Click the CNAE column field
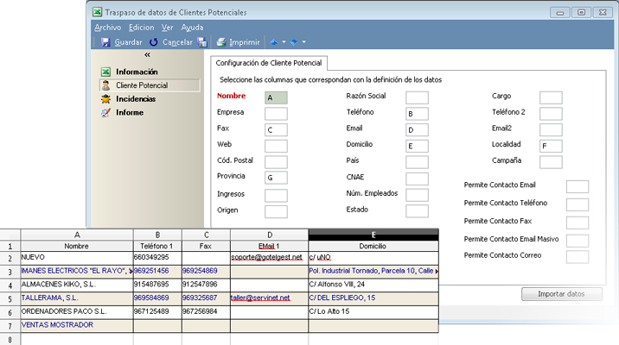This screenshot has height=345, width=619. 417,179
